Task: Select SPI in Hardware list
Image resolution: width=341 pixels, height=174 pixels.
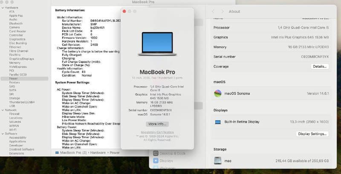Action: pyautogui.click(x=12, y=94)
